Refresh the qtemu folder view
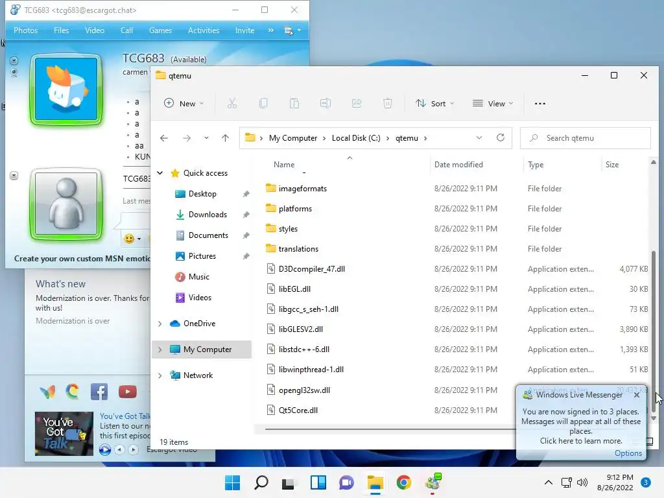 501,137
